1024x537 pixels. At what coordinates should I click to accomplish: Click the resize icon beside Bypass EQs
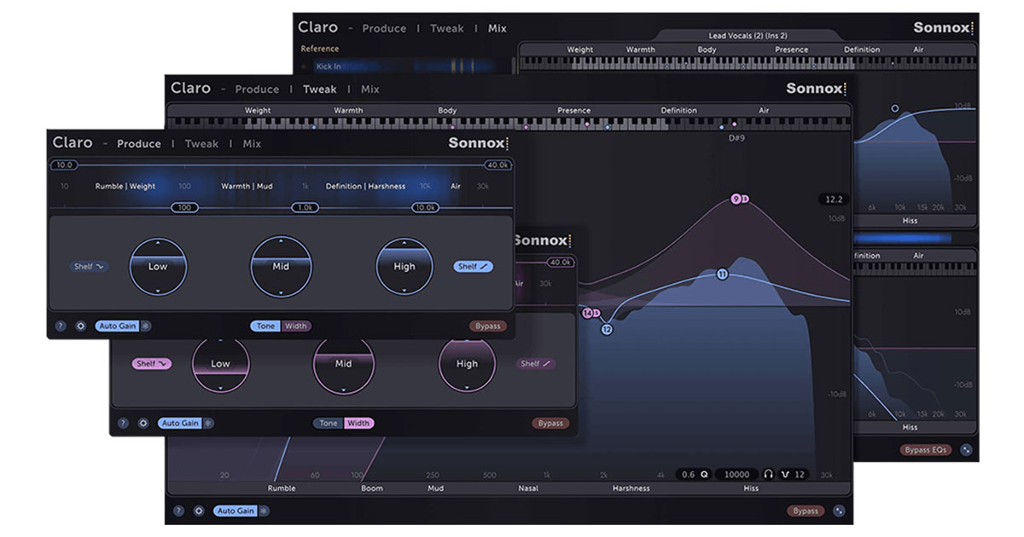point(965,449)
